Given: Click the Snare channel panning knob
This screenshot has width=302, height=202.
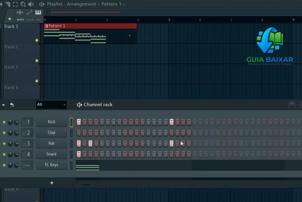Looking at the screenshot, I should [10, 154].
